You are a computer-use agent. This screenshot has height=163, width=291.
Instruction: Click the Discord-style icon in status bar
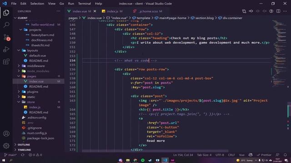click(251, 155)
